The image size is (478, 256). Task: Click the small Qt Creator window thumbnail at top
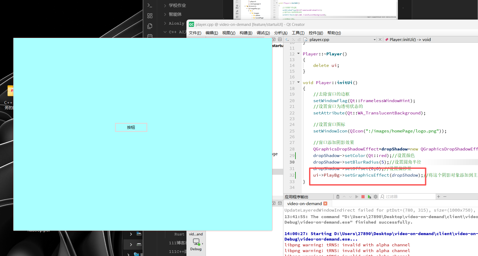pyautogui.click(x=315, y=9)
